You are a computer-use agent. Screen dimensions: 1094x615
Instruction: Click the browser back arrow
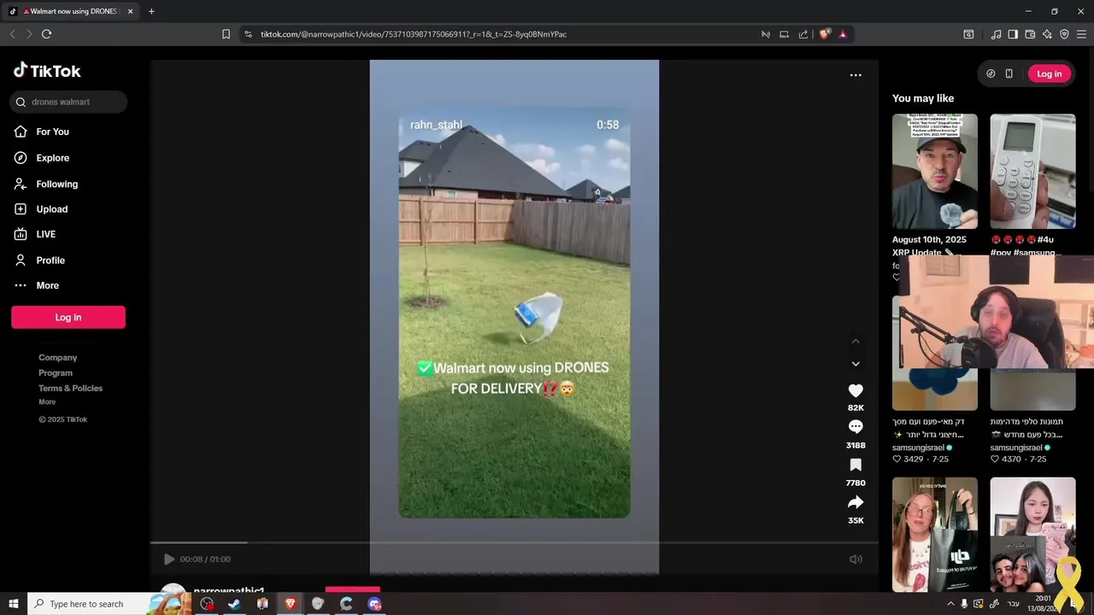coord(12,34)
